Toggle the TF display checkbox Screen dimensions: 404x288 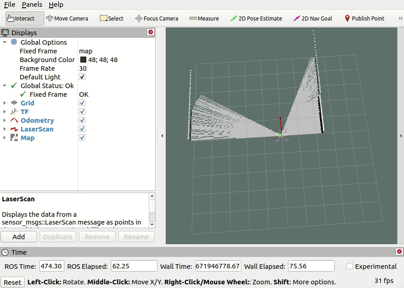click(82, 111)
